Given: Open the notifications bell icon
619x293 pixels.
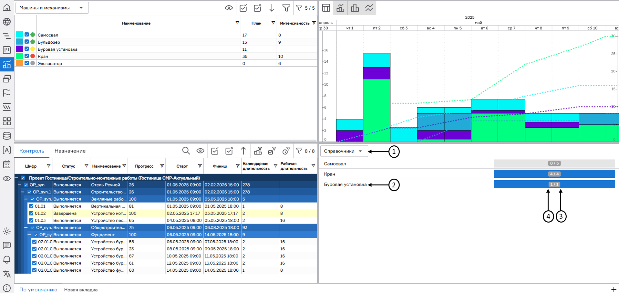Looking at the screenshot, I should click(x=7, y=260).
